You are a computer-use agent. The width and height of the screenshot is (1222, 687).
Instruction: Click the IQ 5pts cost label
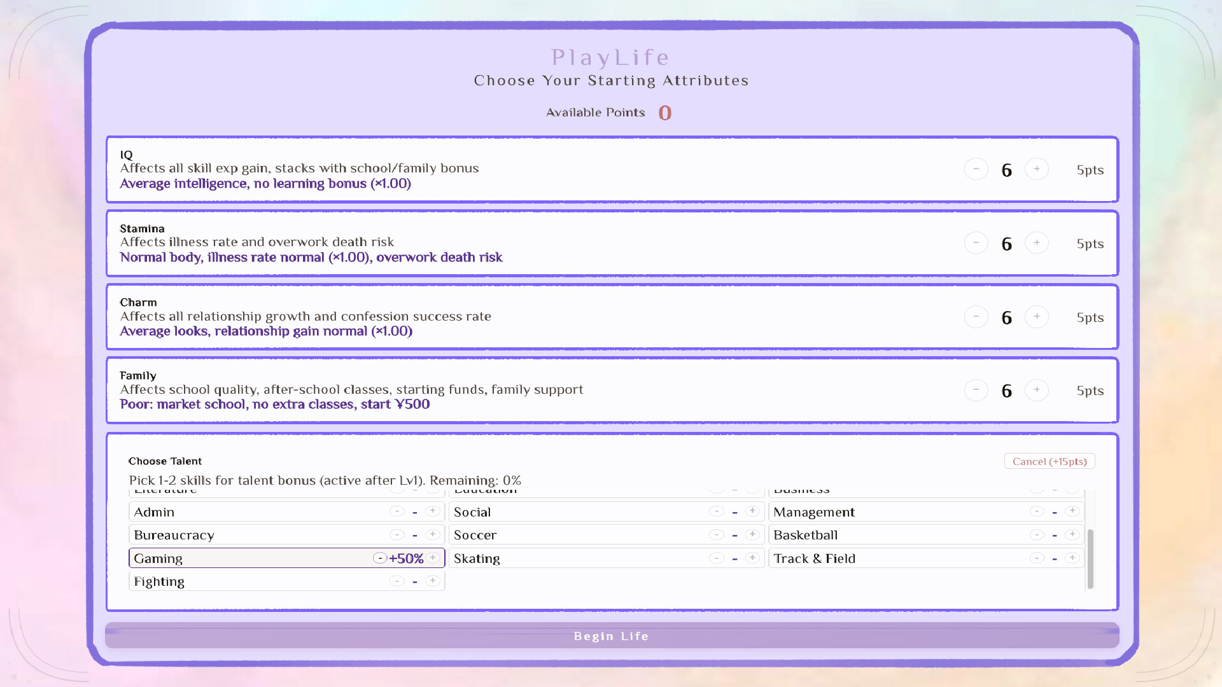point(1090,170)
